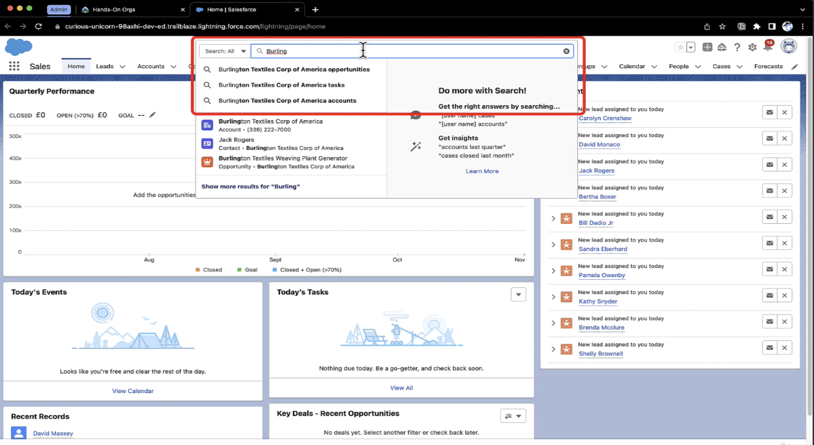Click into the global search field

pyautogui.click(x=412, y=51)
